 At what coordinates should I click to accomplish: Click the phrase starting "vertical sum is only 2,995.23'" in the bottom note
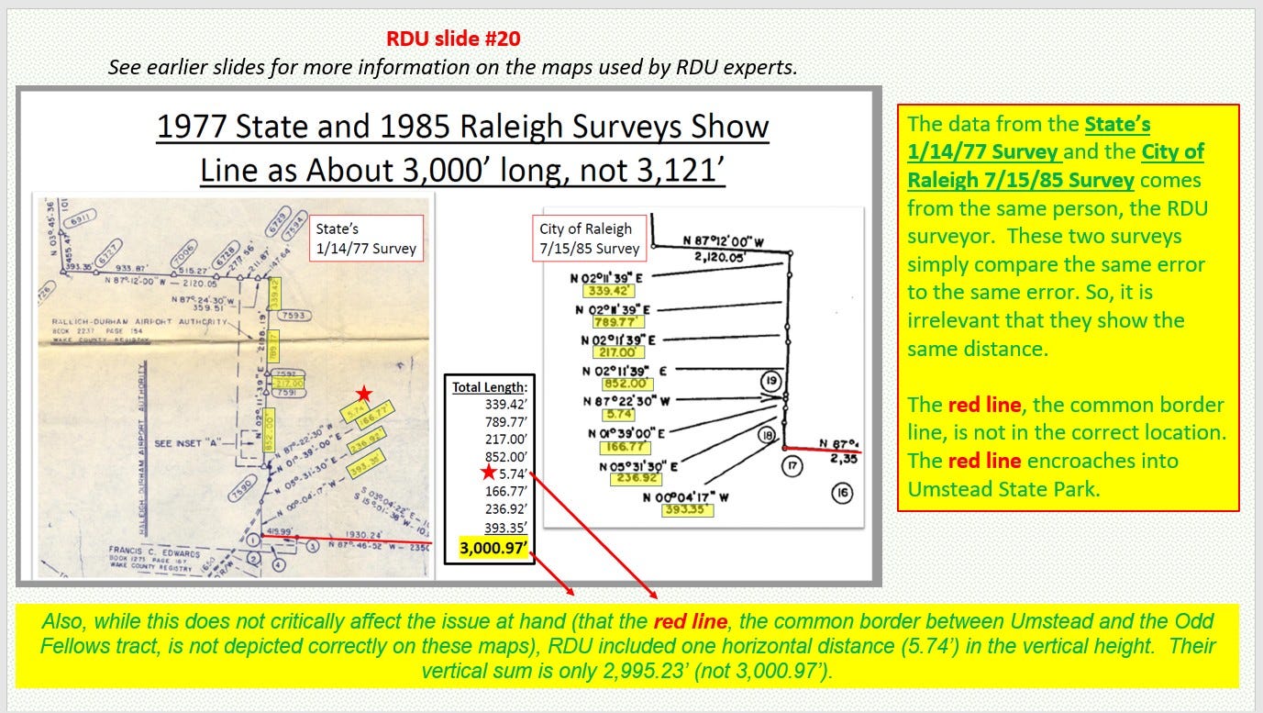(x=626, y=671)
